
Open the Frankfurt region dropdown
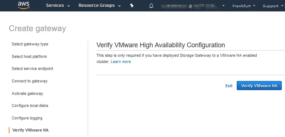tap(244, 6)
